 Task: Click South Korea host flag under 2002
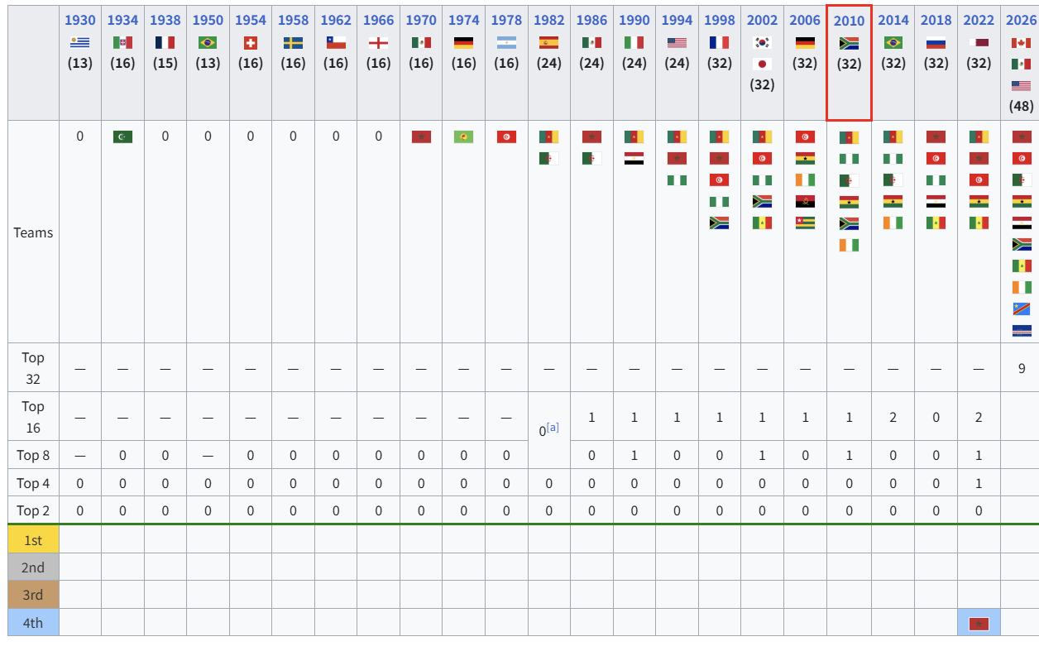coord(763,42)
